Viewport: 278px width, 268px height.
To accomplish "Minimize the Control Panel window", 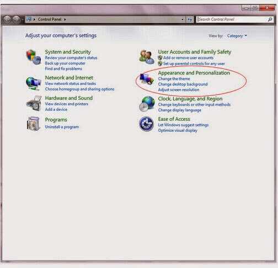I will coord(247,8).
